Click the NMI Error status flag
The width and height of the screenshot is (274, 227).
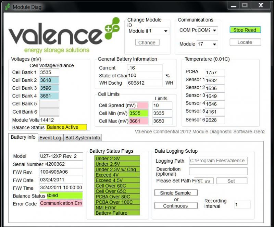pyautogui.click(x=117, y=207)
